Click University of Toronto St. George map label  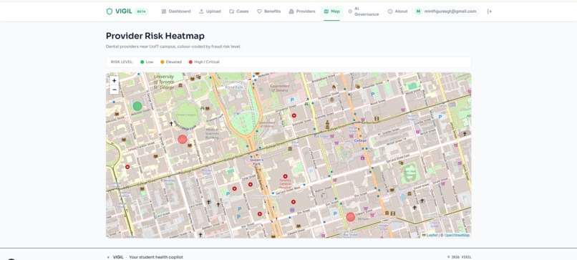tap(164, 82)
